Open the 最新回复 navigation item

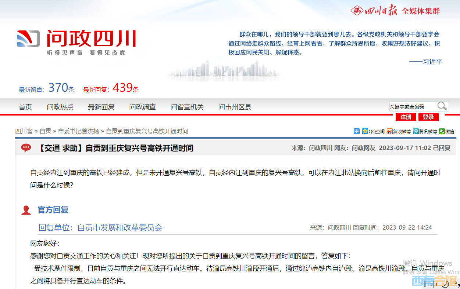click(101, 107)
